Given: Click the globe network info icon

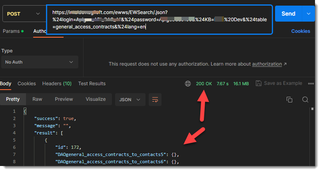Looking at the screenshot, I should (188, 84).
